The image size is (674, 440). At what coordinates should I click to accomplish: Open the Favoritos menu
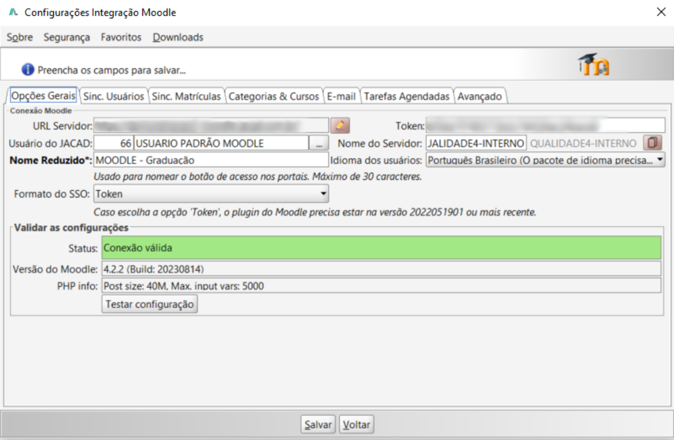[x=121, y=37]
